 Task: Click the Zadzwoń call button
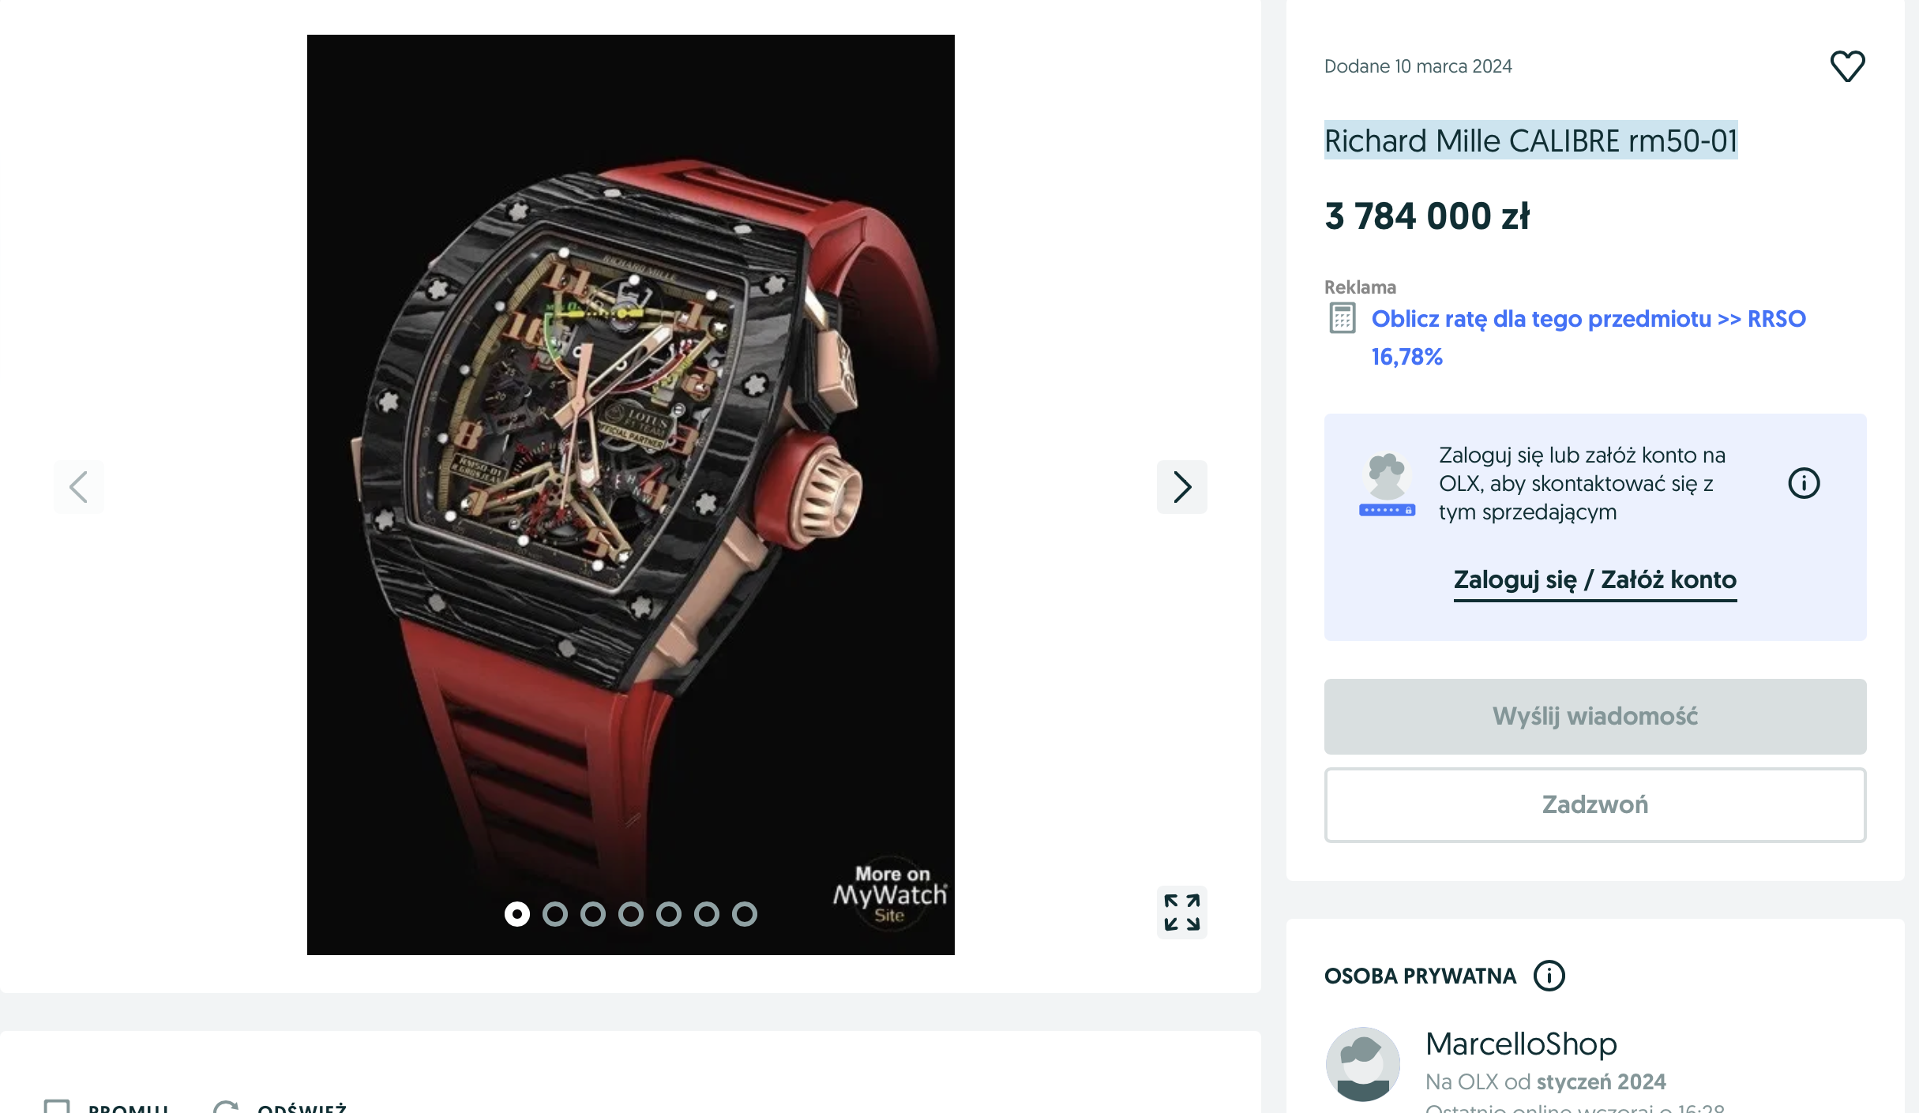[x=1595, y=805]
